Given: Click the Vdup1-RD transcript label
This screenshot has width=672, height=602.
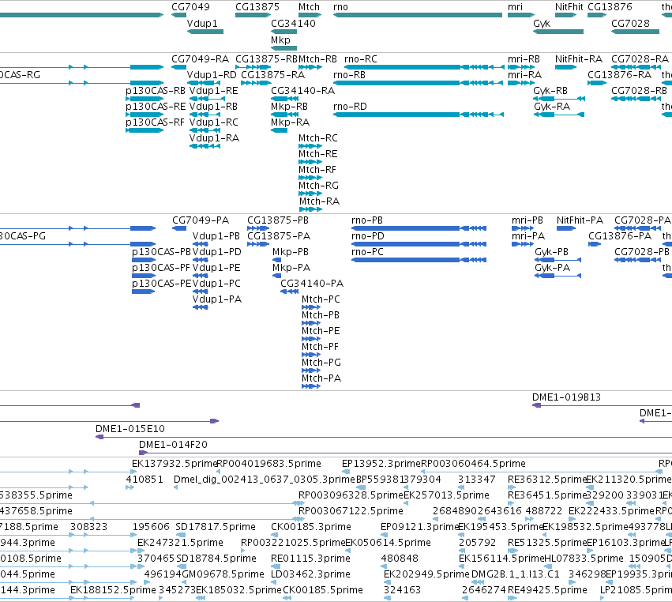Looking at the screenshot, I should (212, 74).
